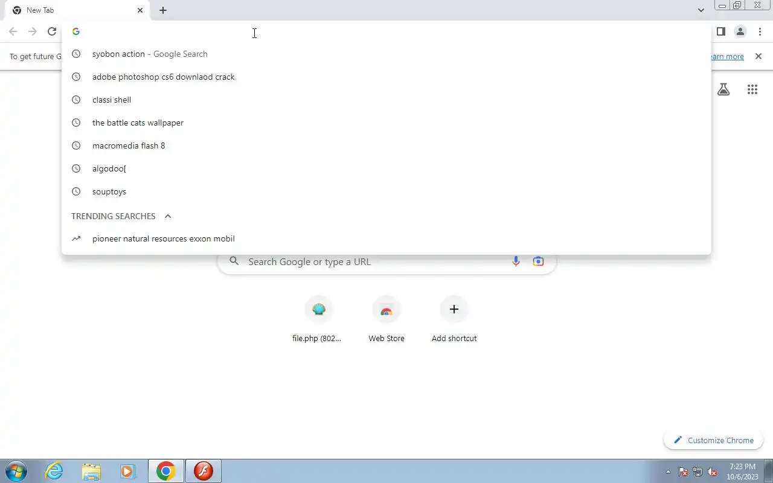Start voice search microphone icon

click(x=516, y=261)
